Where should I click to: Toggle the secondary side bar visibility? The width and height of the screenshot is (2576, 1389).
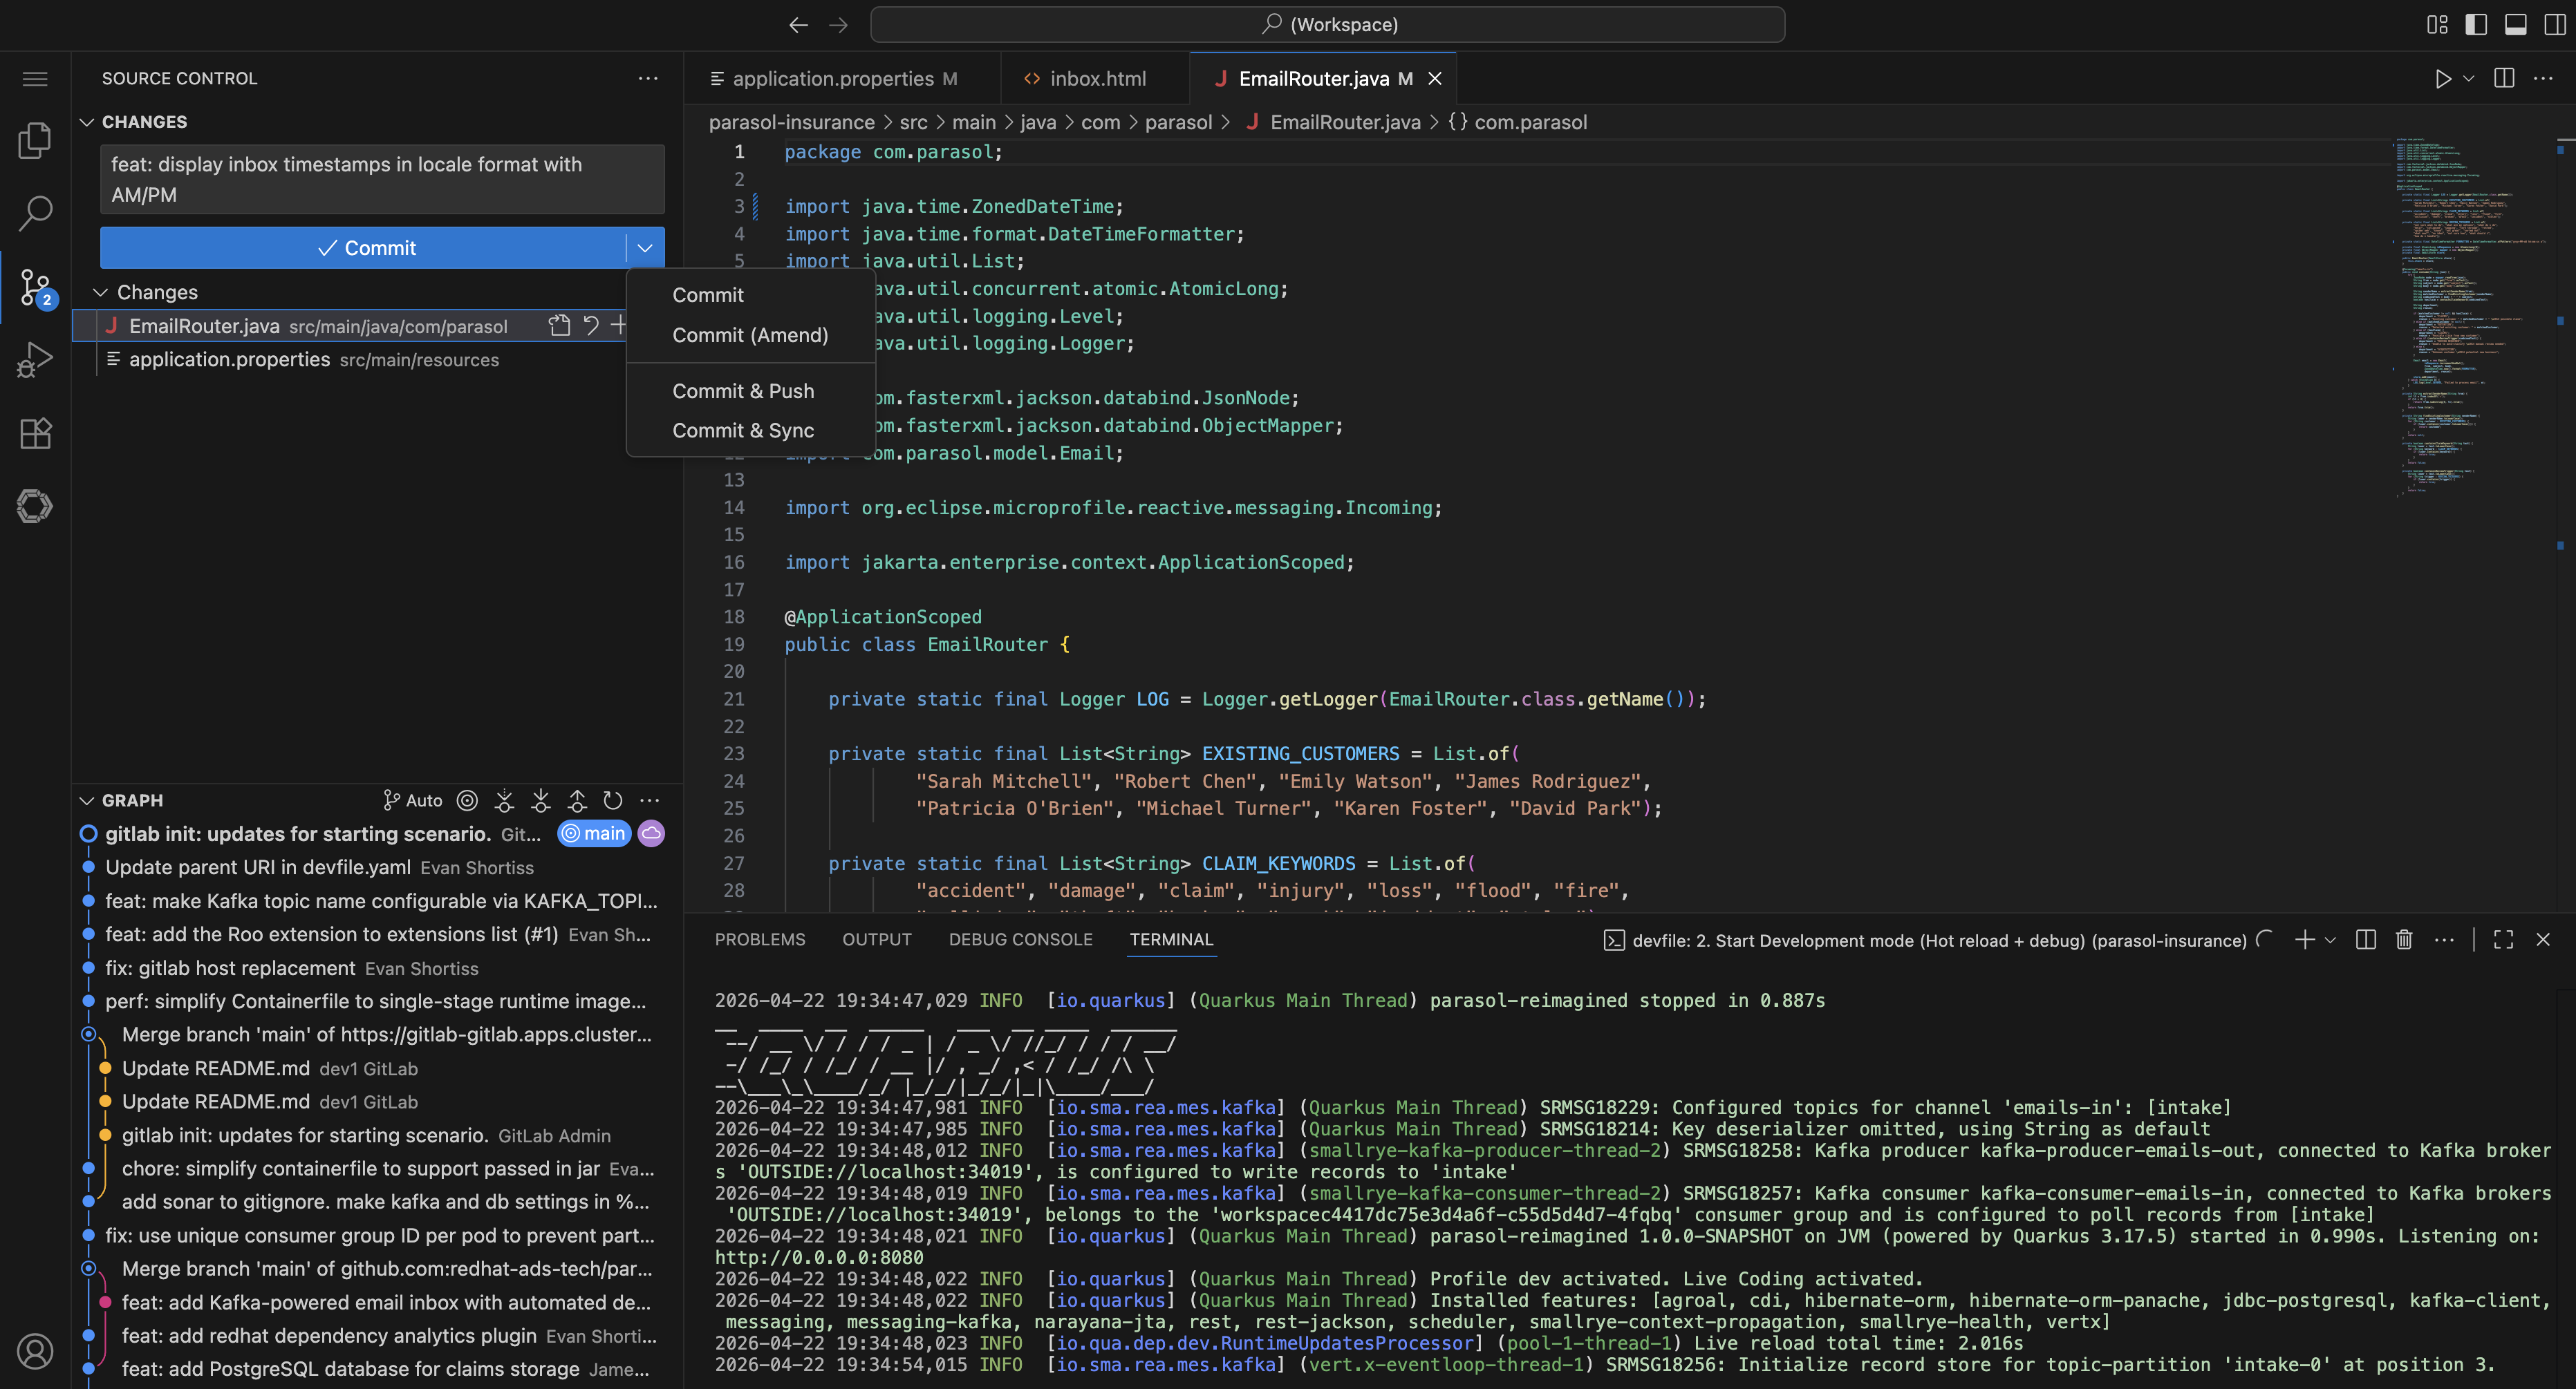coord(2554,24)
